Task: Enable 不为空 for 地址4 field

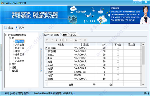Action: (x=118, y=72)
